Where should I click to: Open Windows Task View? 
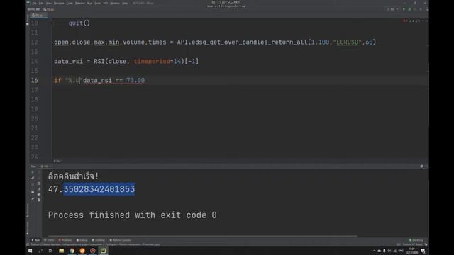click(x=50, y=251)
